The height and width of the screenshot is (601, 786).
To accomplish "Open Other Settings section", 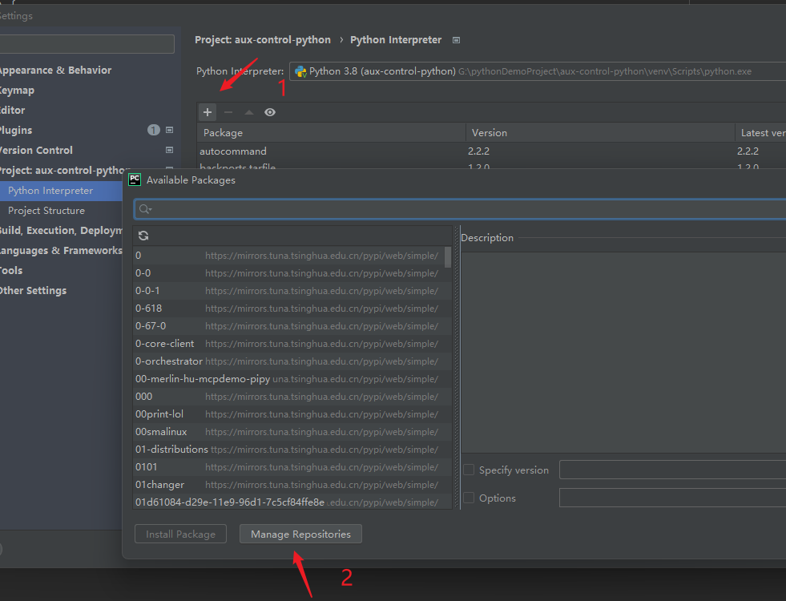I will click(x=33, y=291).
